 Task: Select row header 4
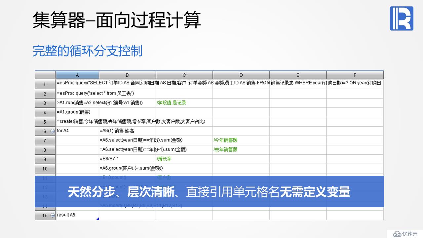tap(45, 112)
